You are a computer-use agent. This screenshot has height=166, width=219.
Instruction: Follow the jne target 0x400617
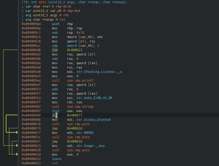tap(75, 115)
